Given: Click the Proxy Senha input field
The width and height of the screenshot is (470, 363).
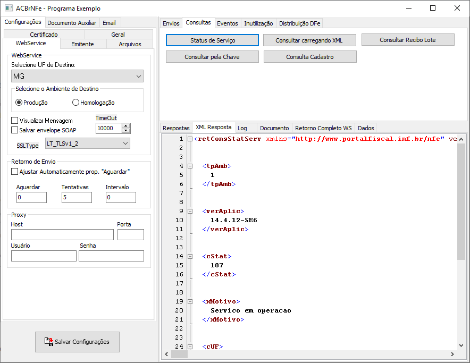Looking at the screenshot, I should [x=111, y=256].
